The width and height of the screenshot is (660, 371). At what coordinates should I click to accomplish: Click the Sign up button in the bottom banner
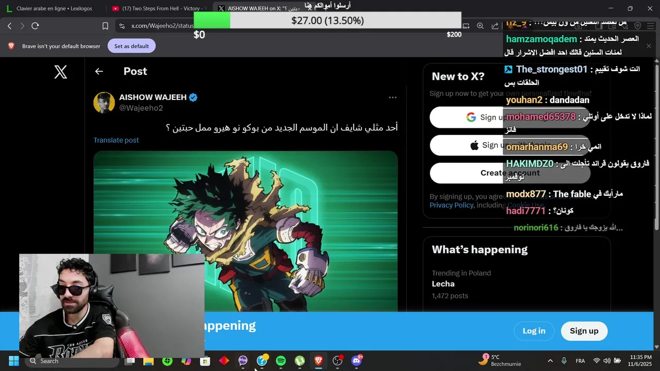tap(584, 331)
